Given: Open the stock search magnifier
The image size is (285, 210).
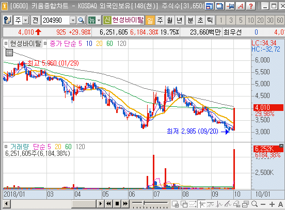Looking at the screenshot, I should (x=81, y=20).
